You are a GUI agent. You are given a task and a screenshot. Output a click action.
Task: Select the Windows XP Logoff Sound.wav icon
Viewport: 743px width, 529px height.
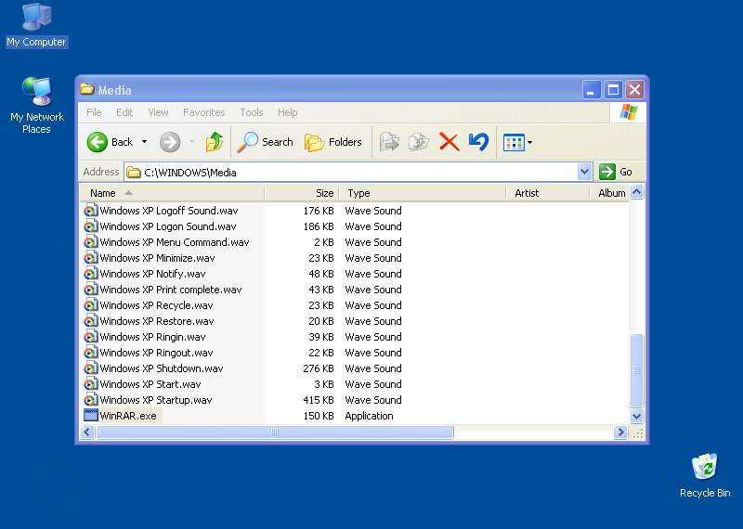pos(90,211)
